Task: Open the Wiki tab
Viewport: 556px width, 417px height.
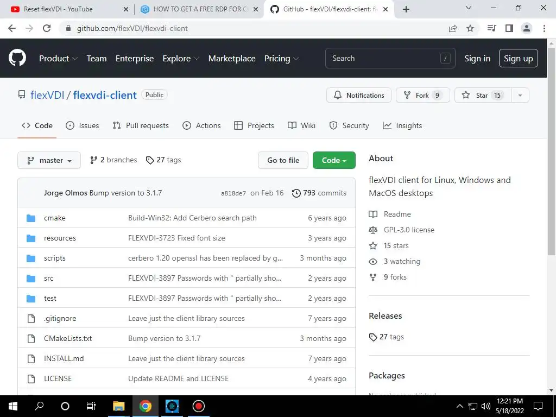Action: pyautogui.click(x=301, y=125)
